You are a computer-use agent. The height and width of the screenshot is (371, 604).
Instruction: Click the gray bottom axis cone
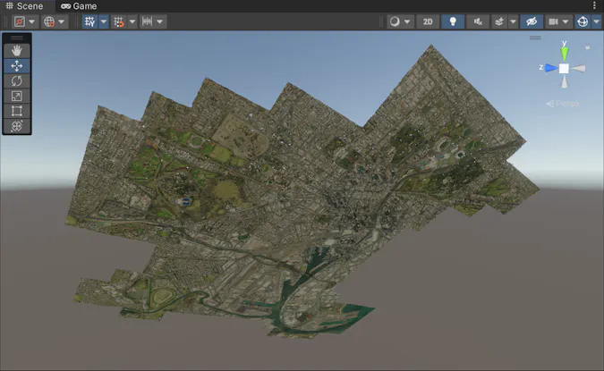point(565,81)
